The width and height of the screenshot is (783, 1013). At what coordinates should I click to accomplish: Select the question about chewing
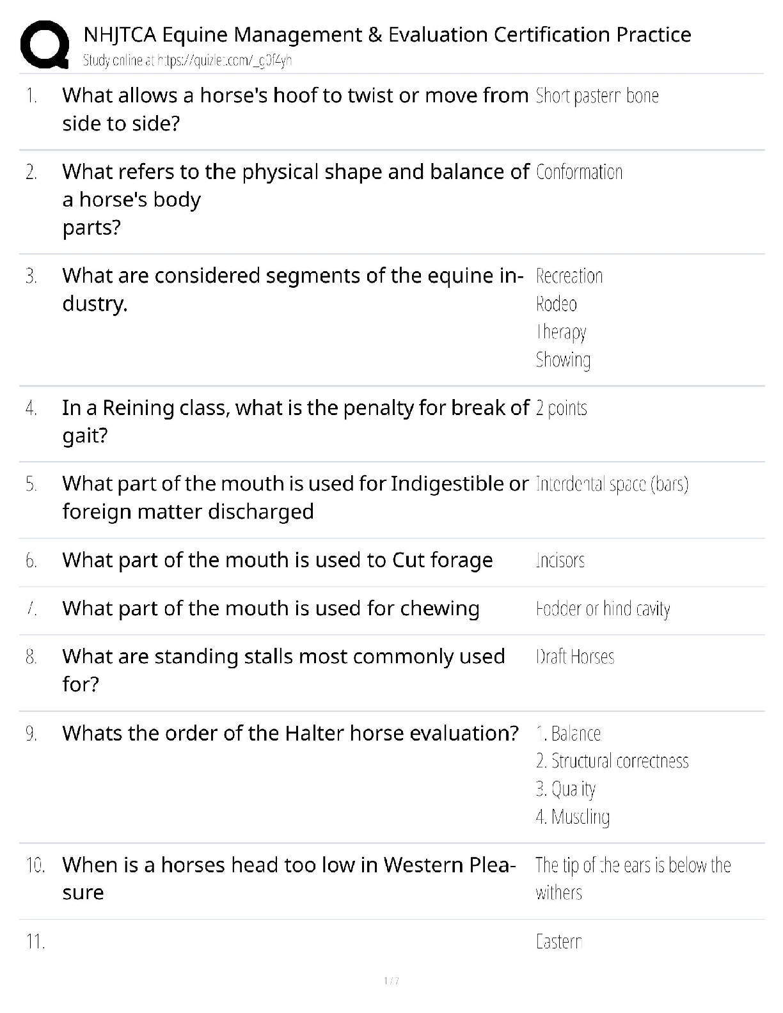(271, 608)
